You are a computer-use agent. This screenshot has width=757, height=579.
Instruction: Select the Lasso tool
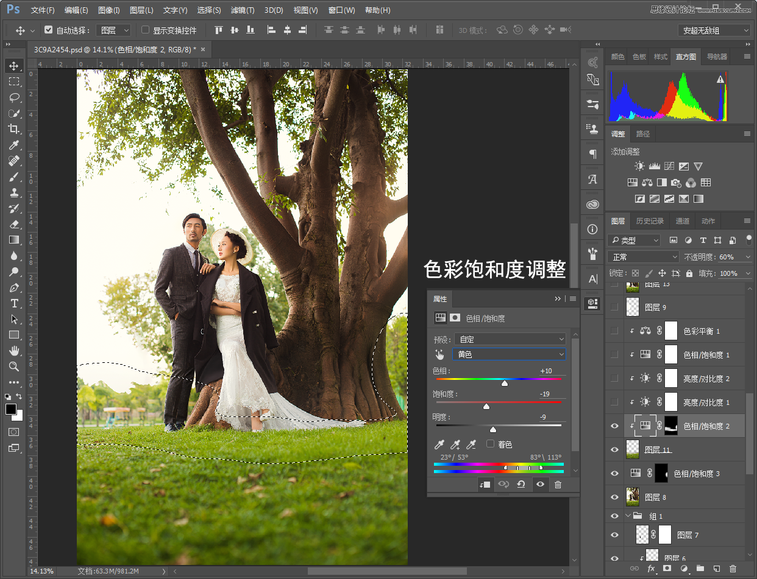tap(13, 97)
